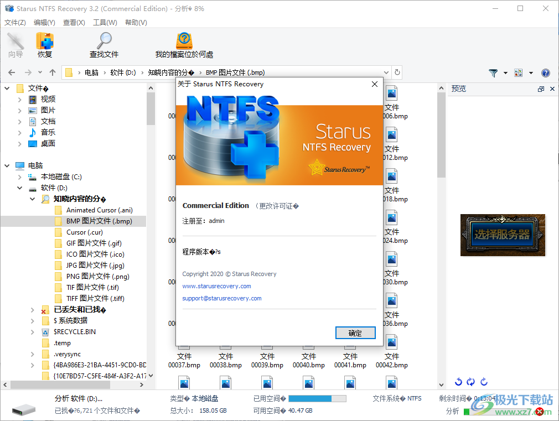Open the filter dropdown arrow
Viewport: 559px width, 421px height.
(505, 73)
